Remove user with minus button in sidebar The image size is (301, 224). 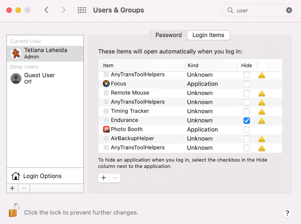24,188
